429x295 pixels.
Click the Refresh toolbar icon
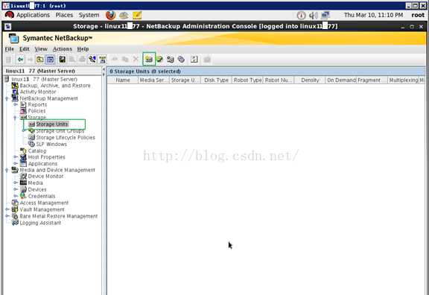click(x=194, y=59)
